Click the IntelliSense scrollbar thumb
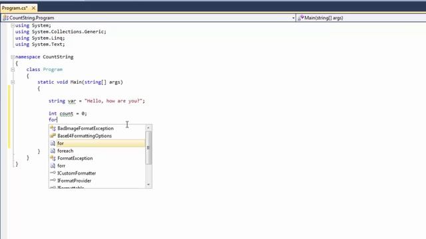This screenshot has height=239, width=426. pos(148,147)
